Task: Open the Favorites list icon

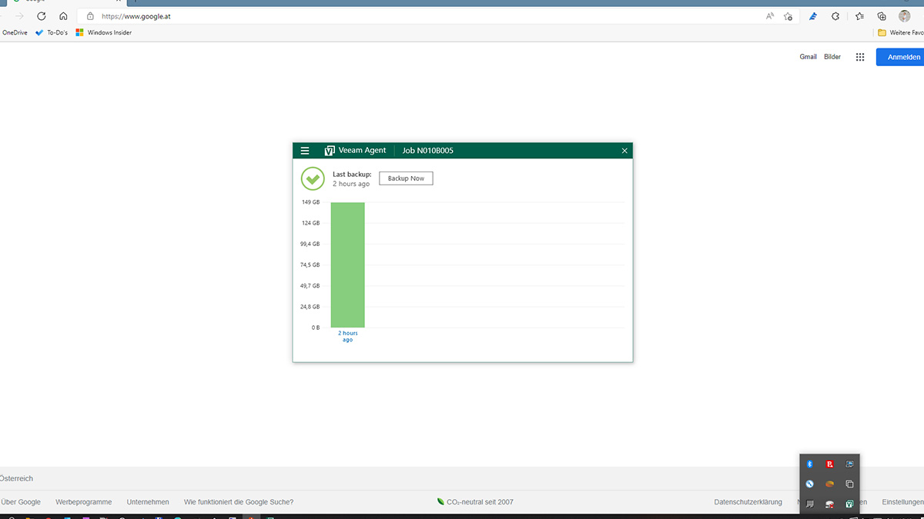Action: pos(859,16)
